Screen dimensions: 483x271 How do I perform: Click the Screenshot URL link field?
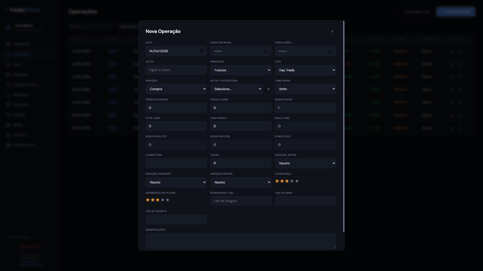[240, 201]
